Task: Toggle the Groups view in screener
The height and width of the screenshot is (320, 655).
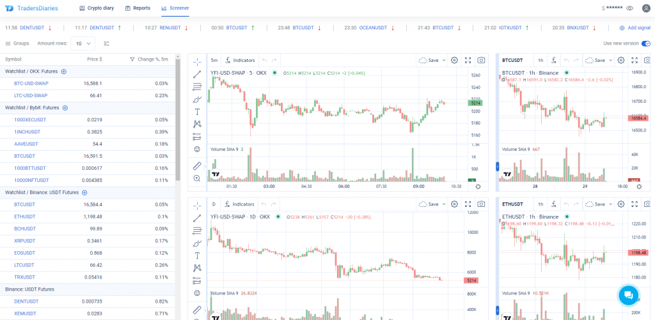Action: point(17,43)
